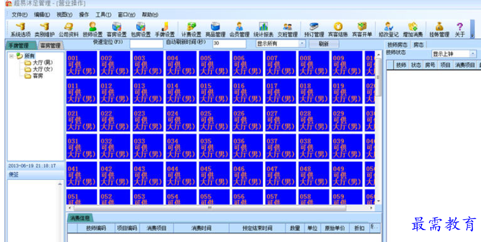This screenshot has width=481, height=242.
Task: Select hand tag tile 005
Action: coord(214,64)
